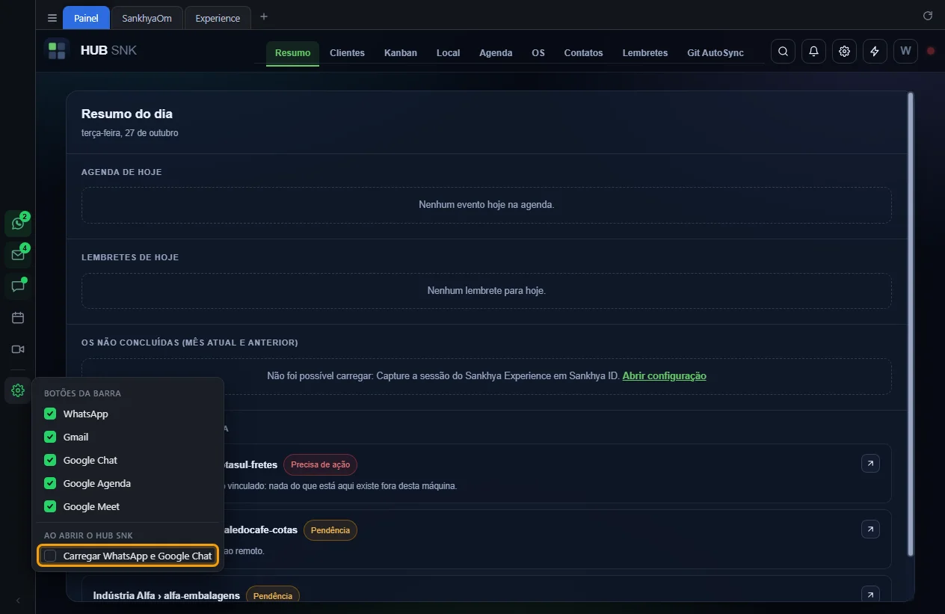This screenshot has width=945, height=614.
Task: Go to the Lembretes section
Action: [645, 53]
